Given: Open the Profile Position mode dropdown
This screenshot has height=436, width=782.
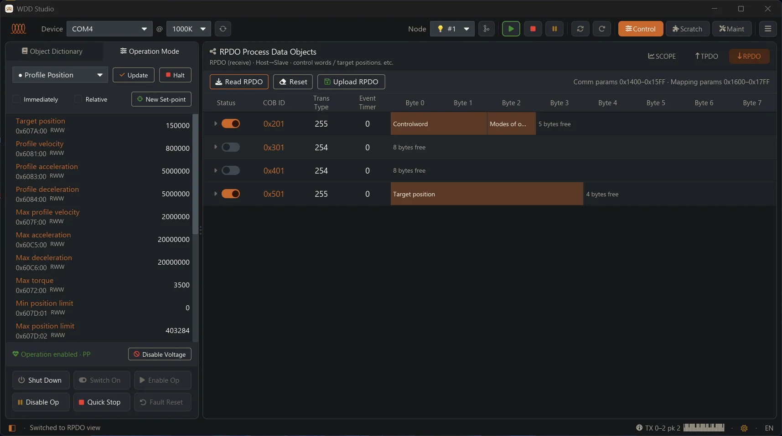Looking at the screenshot, I should 60,75.
